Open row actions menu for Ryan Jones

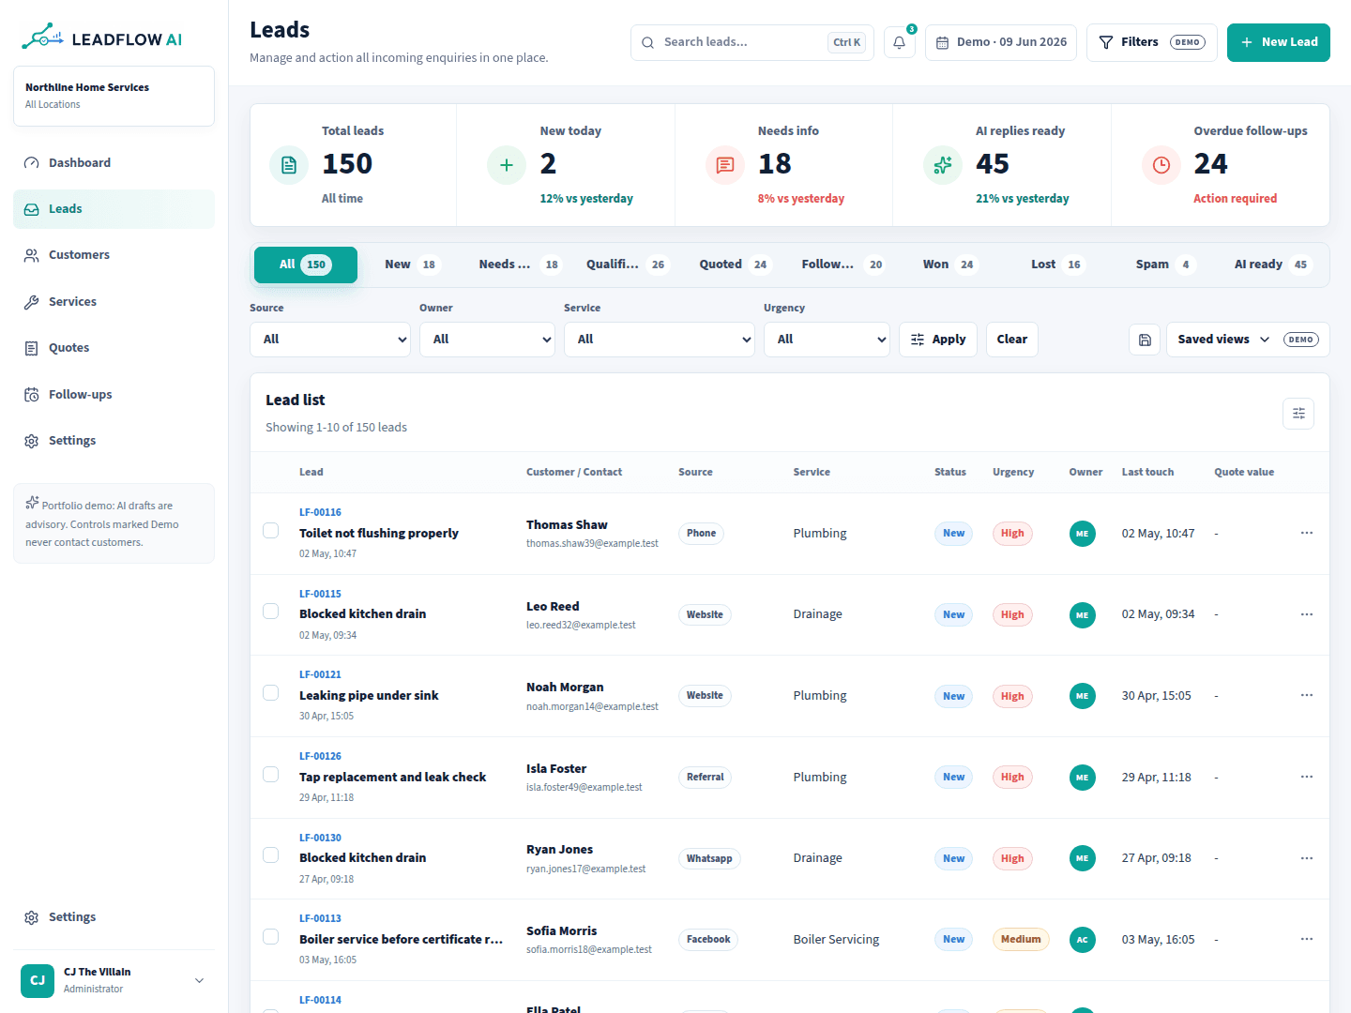[x=1307, y=858]
